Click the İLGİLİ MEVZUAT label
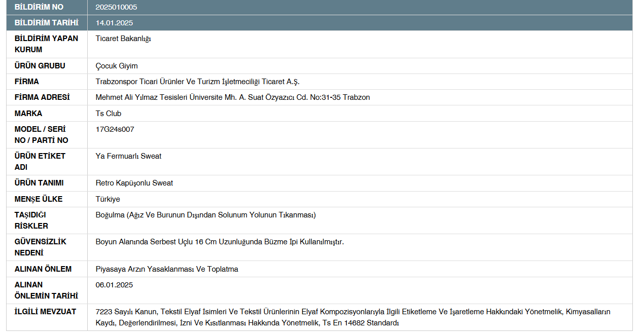Viewport: 641px width, 334px height. 45,312
